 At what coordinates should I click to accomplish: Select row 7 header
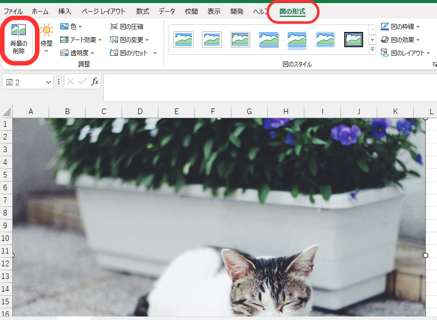coord(6,200)
